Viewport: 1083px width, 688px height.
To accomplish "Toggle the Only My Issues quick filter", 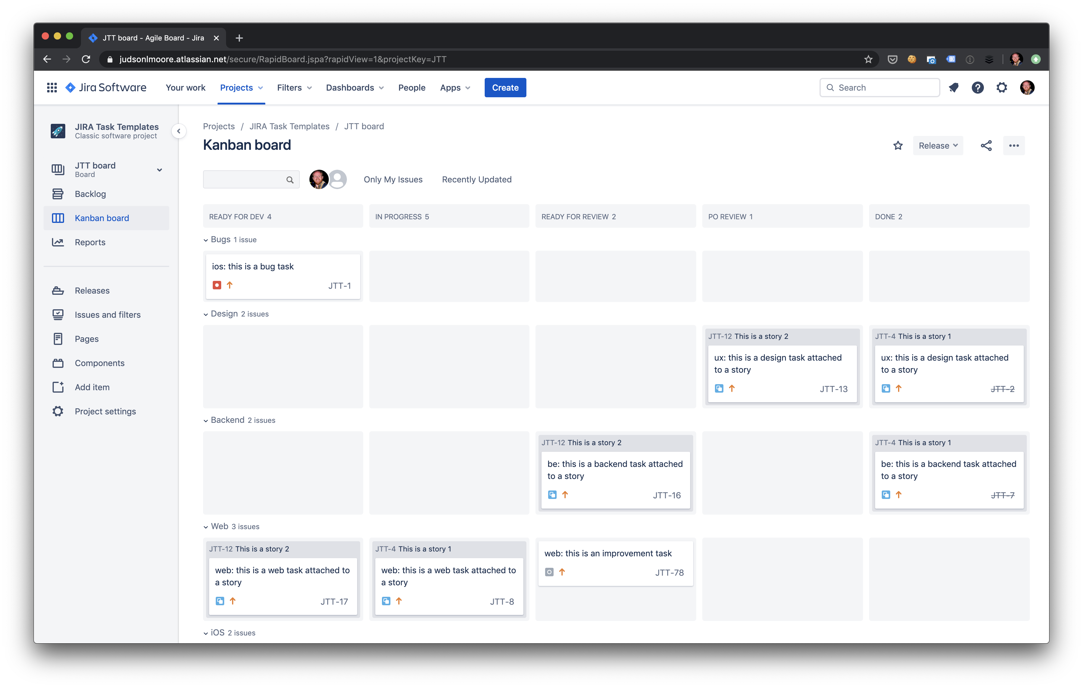I will coord(393,179).
